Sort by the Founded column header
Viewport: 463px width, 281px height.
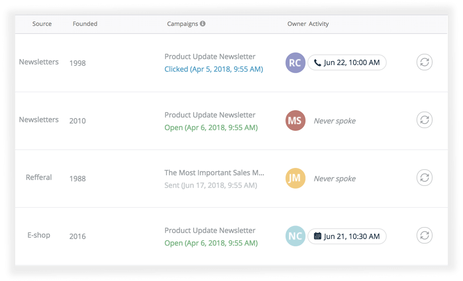coord(85,24)
